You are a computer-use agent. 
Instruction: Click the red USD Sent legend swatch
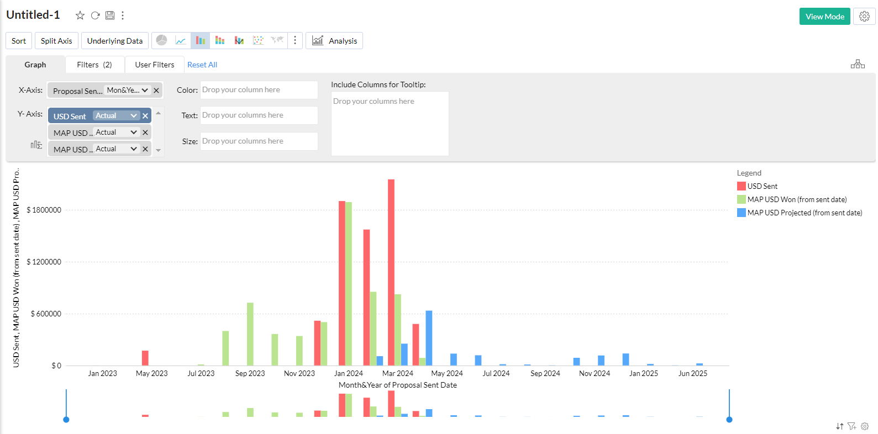(x=742, y=186)
